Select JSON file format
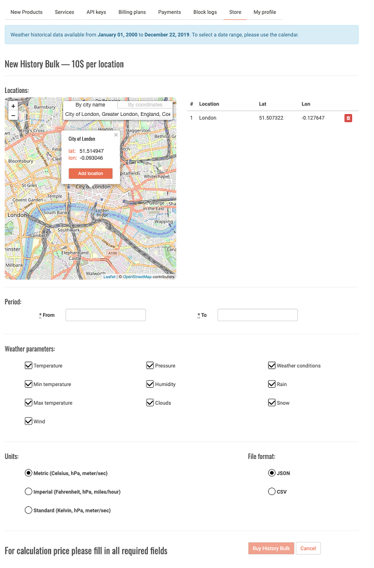This screenshot has height=568, width=374. coord(272,473)
